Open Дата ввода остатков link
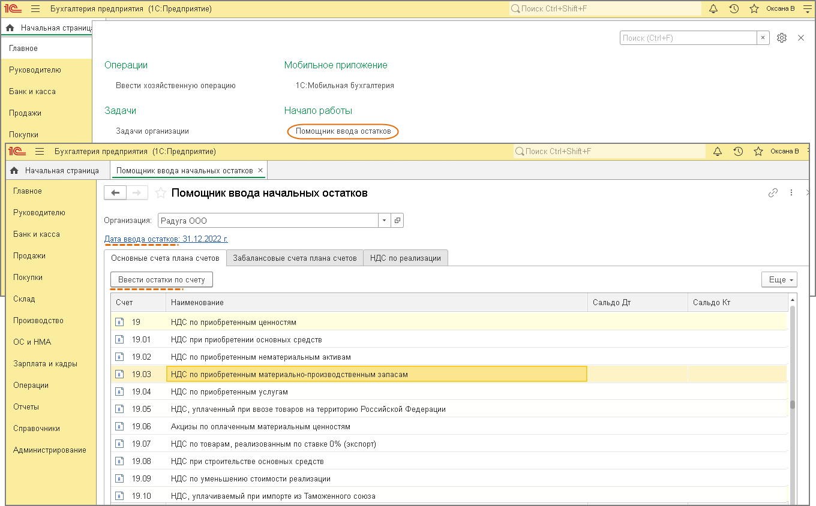The width and height of the screenshot is (816, 506). pyautogui.click(x=166, y=239)
